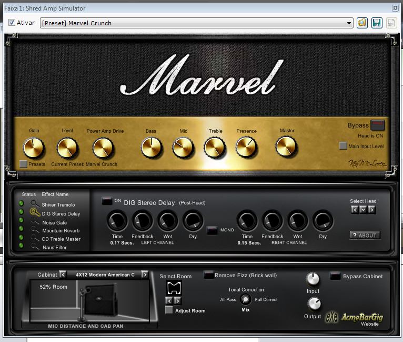Click the Bass knob
This screenshot has height=342, width=403.
(151, 148)
